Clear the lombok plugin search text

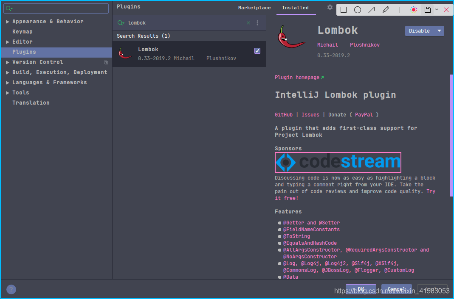click(x=248, y=23)
